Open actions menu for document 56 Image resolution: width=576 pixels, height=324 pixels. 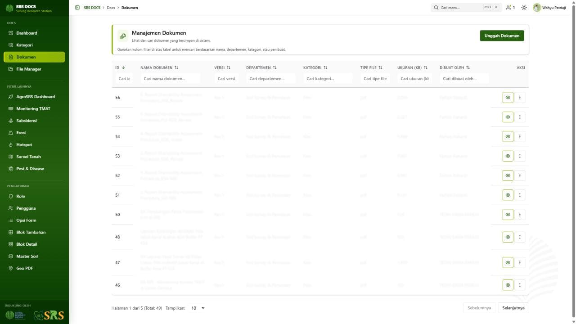tap(520, 98)
